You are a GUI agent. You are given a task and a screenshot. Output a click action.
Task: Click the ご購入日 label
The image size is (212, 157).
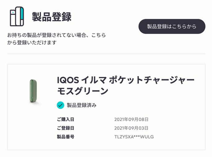65,119
